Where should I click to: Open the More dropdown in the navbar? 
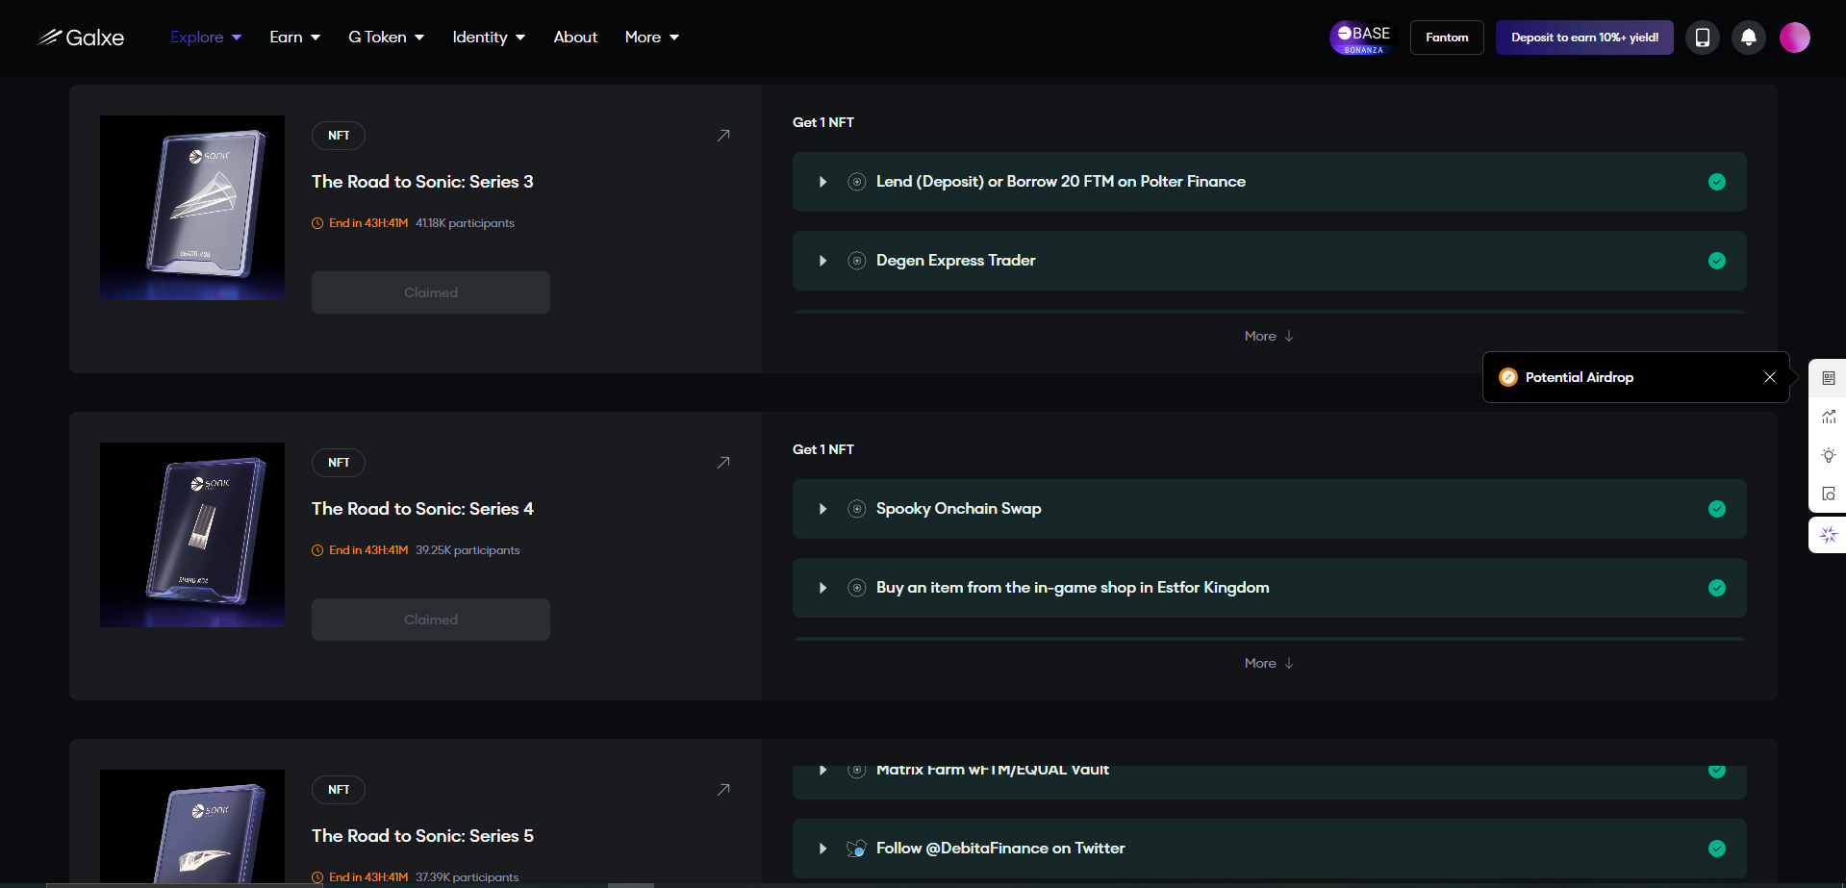[652, 38]
